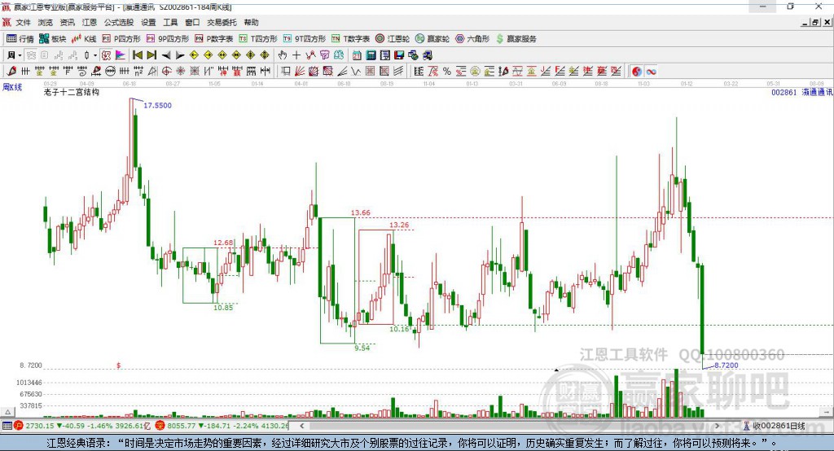834x451 pixels.
Task: Expand the 周 period dropdown
Action: (20, 55)
